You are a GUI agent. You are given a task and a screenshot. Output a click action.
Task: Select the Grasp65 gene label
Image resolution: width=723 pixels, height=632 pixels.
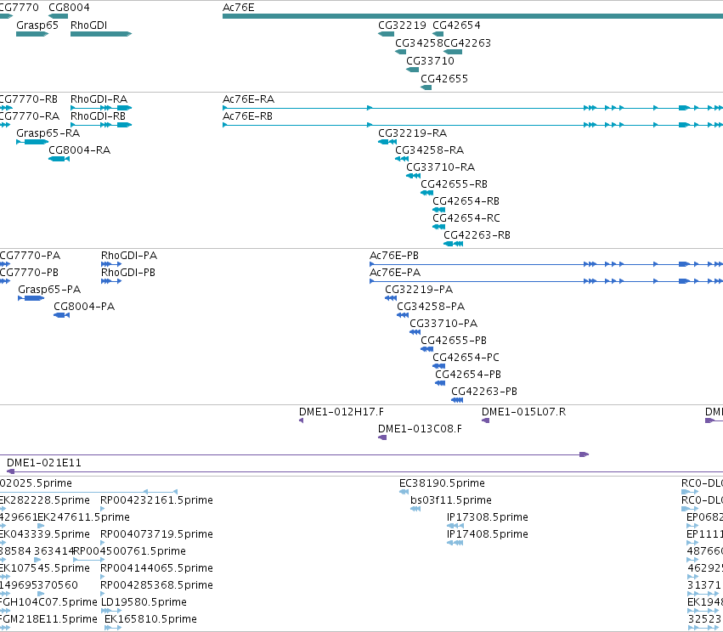(x=37, y=25)
